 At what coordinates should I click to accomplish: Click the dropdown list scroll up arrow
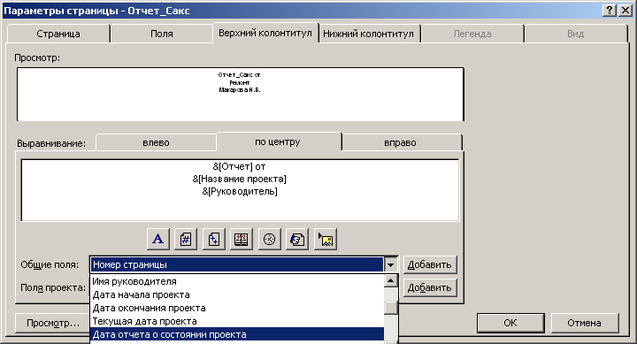(x=391, y=281)
